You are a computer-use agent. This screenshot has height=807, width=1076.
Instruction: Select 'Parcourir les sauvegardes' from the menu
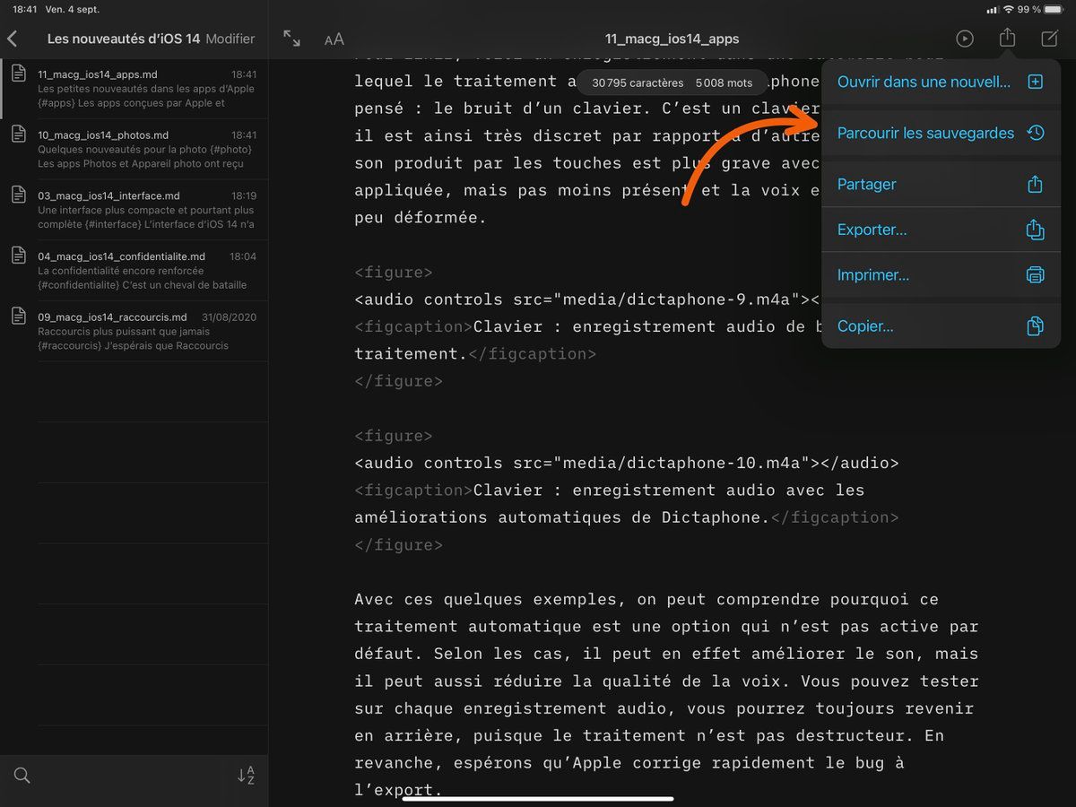tap(924, 133)
